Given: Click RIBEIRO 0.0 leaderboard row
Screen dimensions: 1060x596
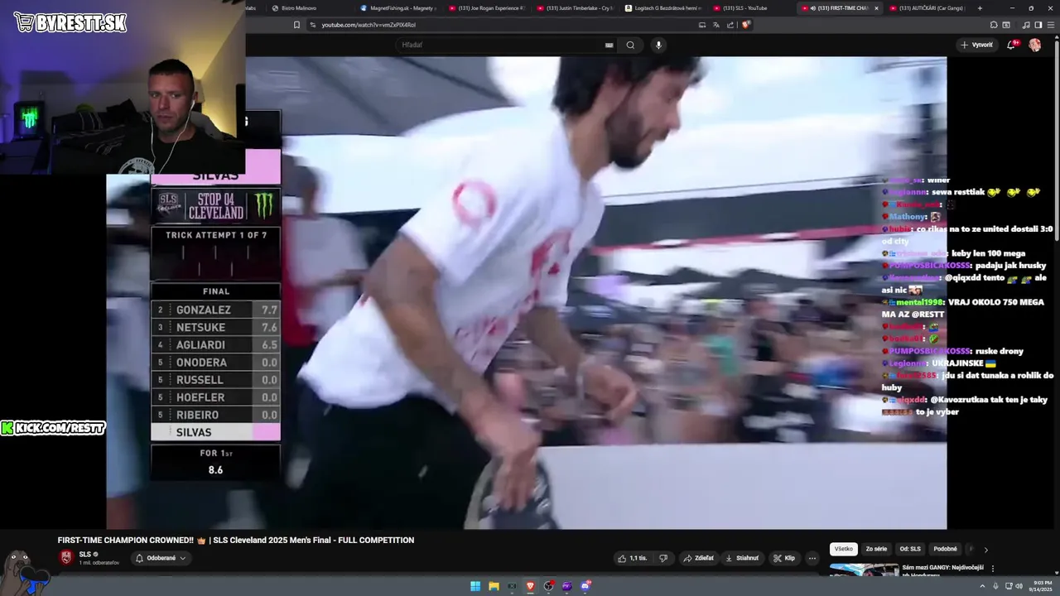Looking at the screenshot, I should pyautogui.click(x=216, y=415).
